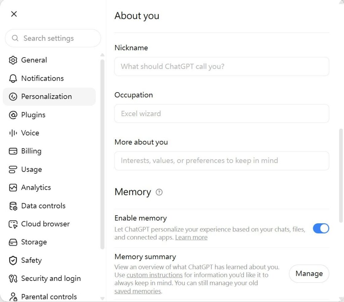Click into the Nickname input field
The height and width of the screenshot is (302, 344).
point(222,66)
